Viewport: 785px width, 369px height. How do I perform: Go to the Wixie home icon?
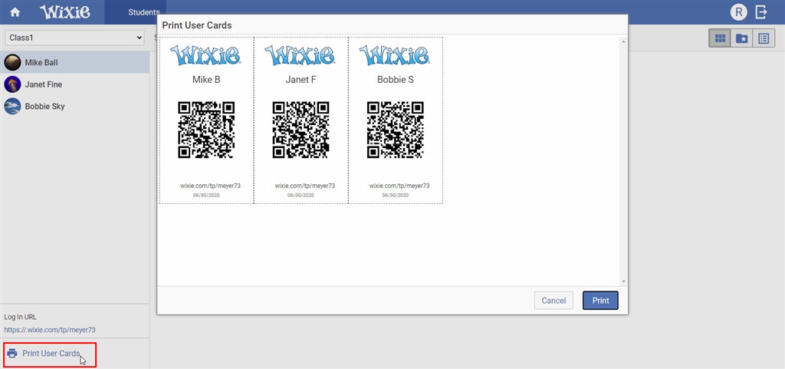pos(15,12)
